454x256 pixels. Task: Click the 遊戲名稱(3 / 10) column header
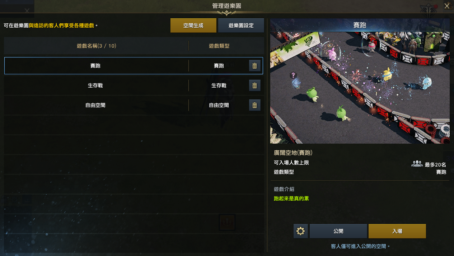click(x=97, y=46)
